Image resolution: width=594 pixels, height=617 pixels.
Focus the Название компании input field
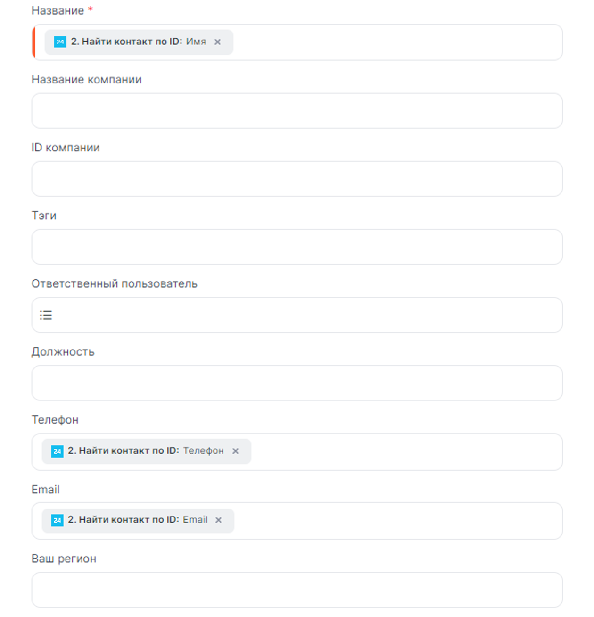click(297, 111)
